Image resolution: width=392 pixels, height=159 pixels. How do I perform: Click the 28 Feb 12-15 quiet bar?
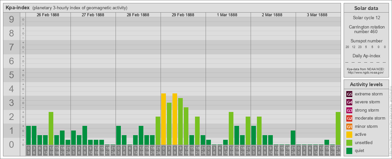(141, 135)
